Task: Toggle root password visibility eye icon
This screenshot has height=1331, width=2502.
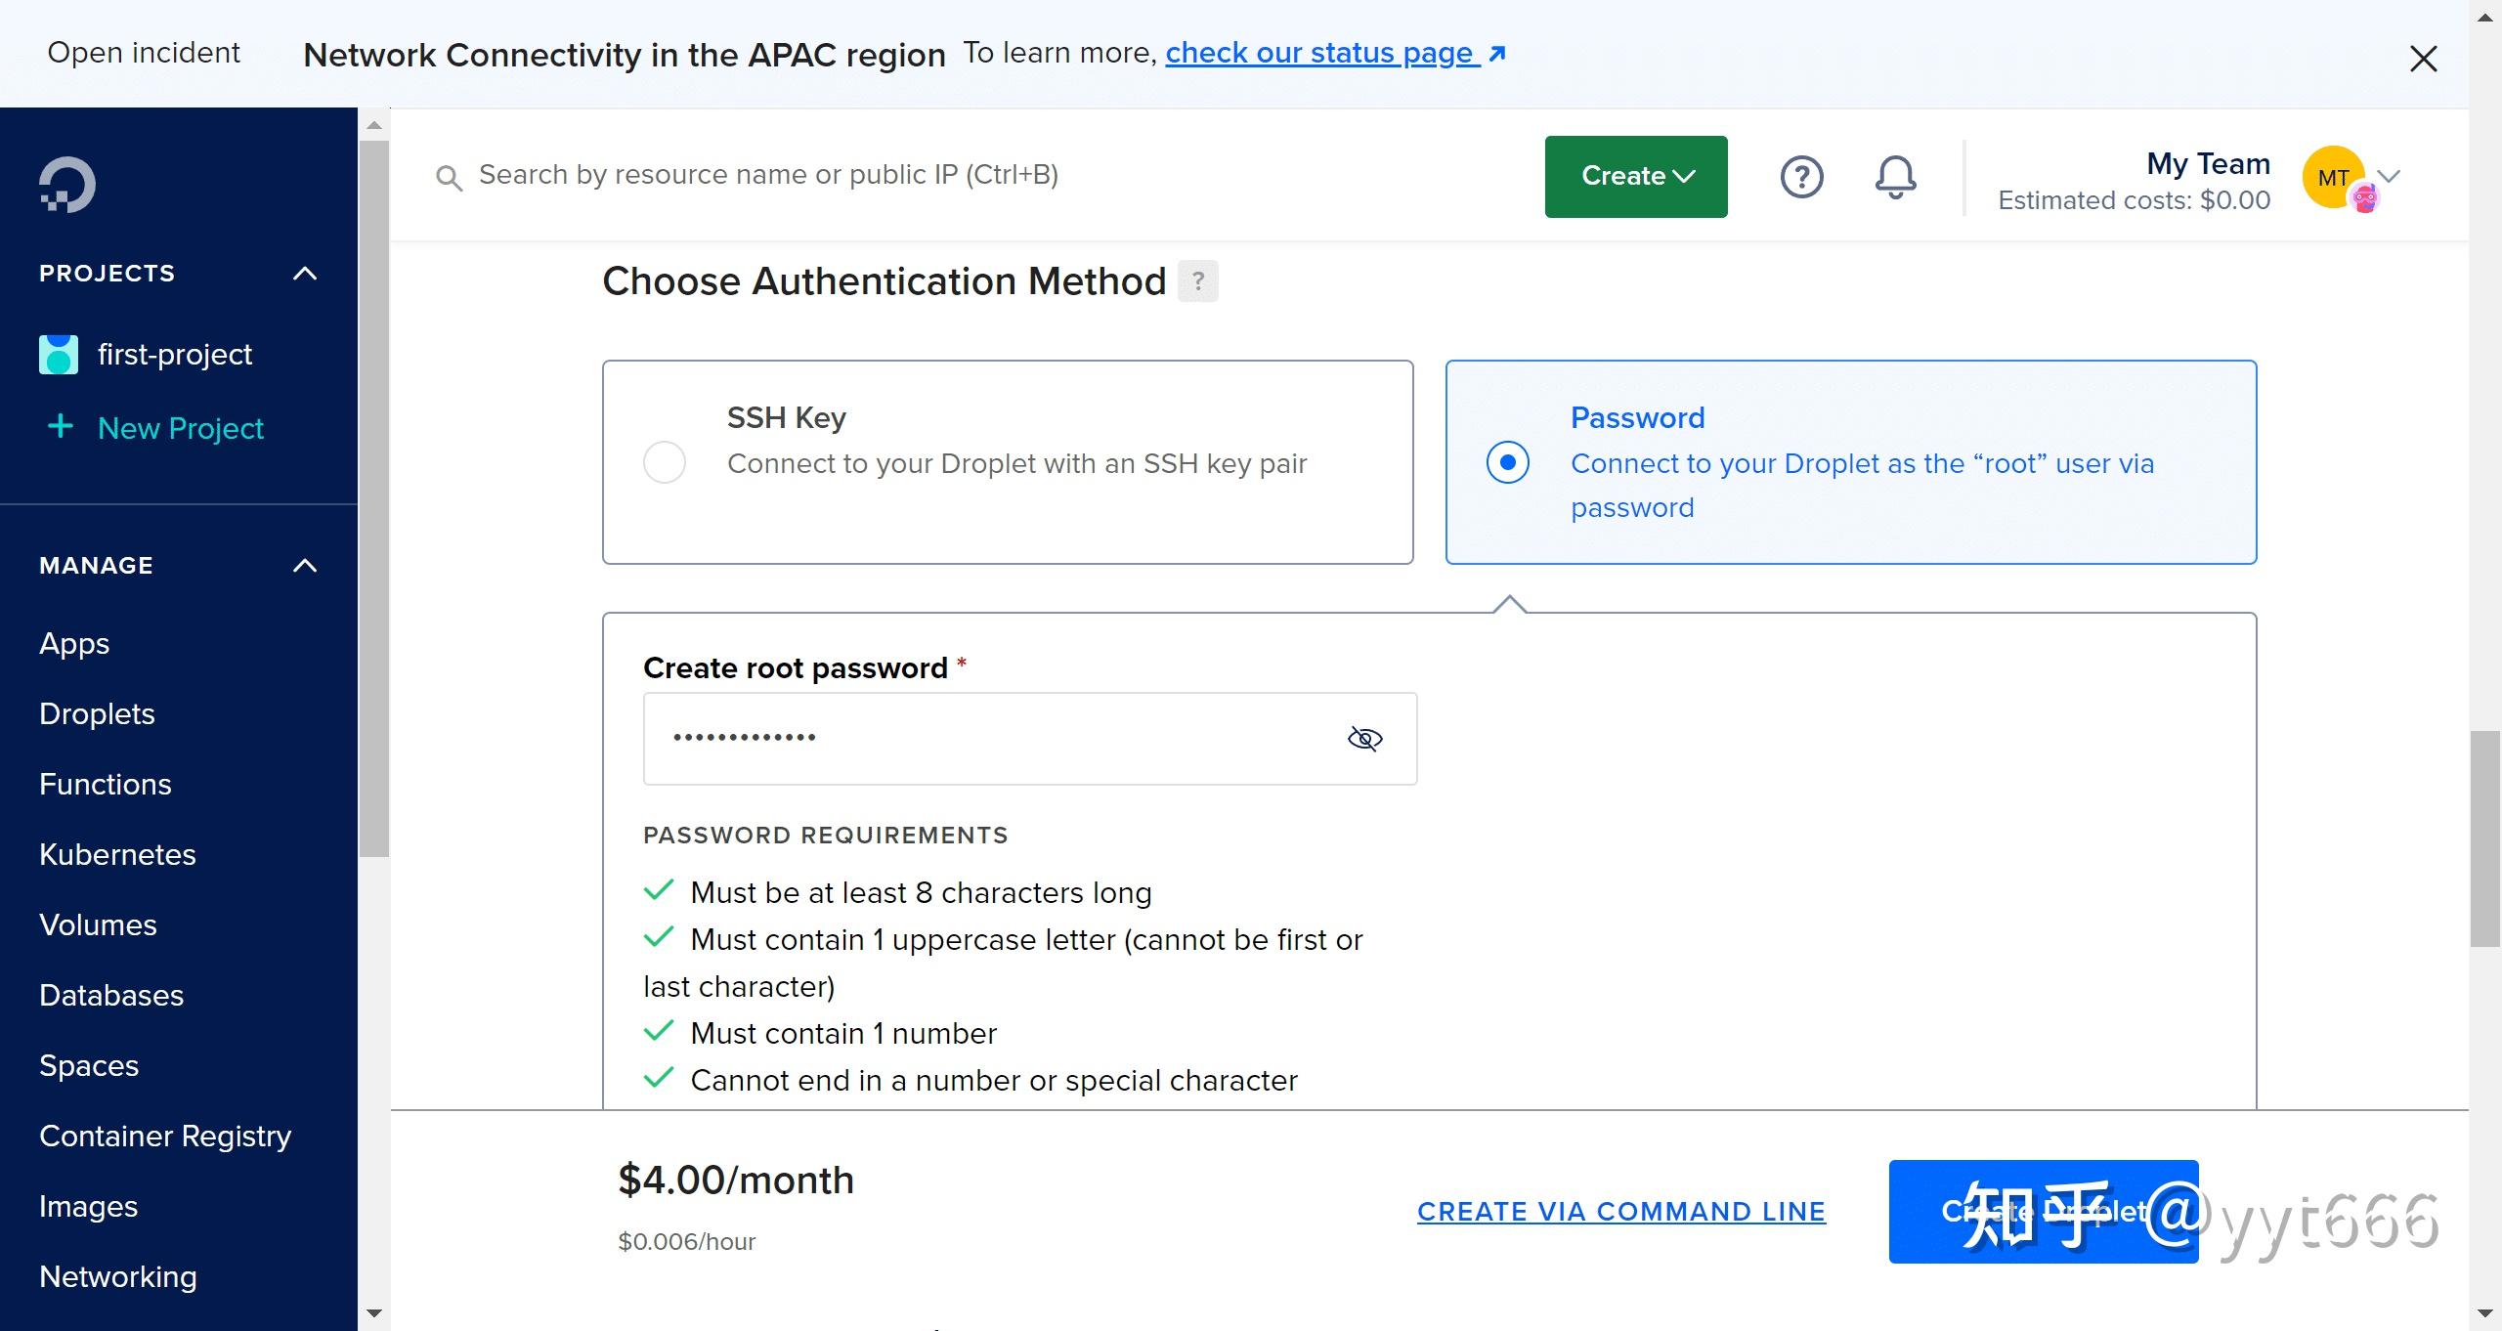Action: point(1364,739)
